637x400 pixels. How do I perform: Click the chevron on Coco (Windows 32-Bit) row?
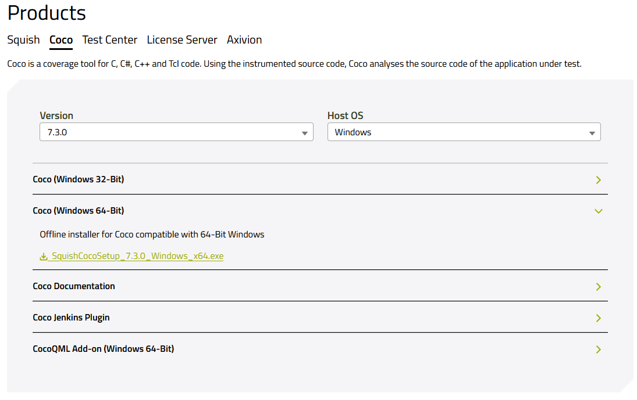click(598, 180)
